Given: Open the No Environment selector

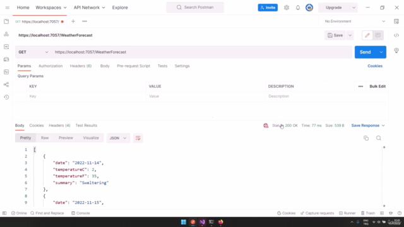Looking at the screenshot, I should click(355, 21).
